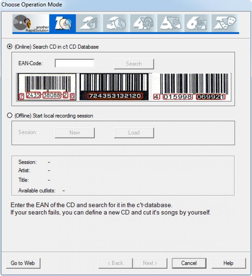252x276 pixels.
Task: Click the barcode example 4 015998 069921
Action: pos(191,87)
